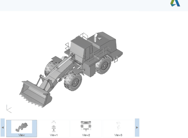Click the left arrow of view carousel
Screen dimensions: 188x138
coord(3,128)
